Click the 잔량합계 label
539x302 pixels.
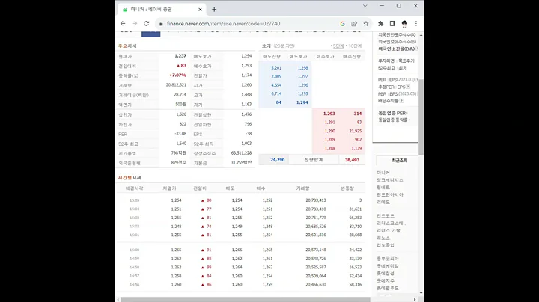[314, 160]
